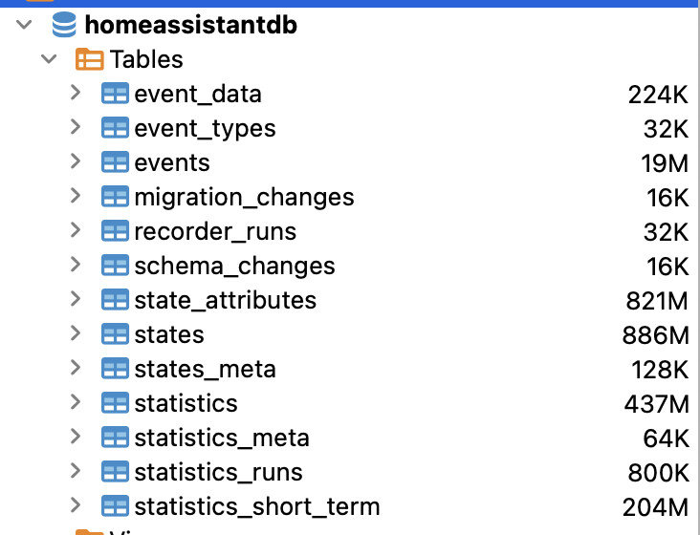This screenshot has height=535, width=700.
Task: Click the orange Tables folder icon
Action: pos(89,59)
